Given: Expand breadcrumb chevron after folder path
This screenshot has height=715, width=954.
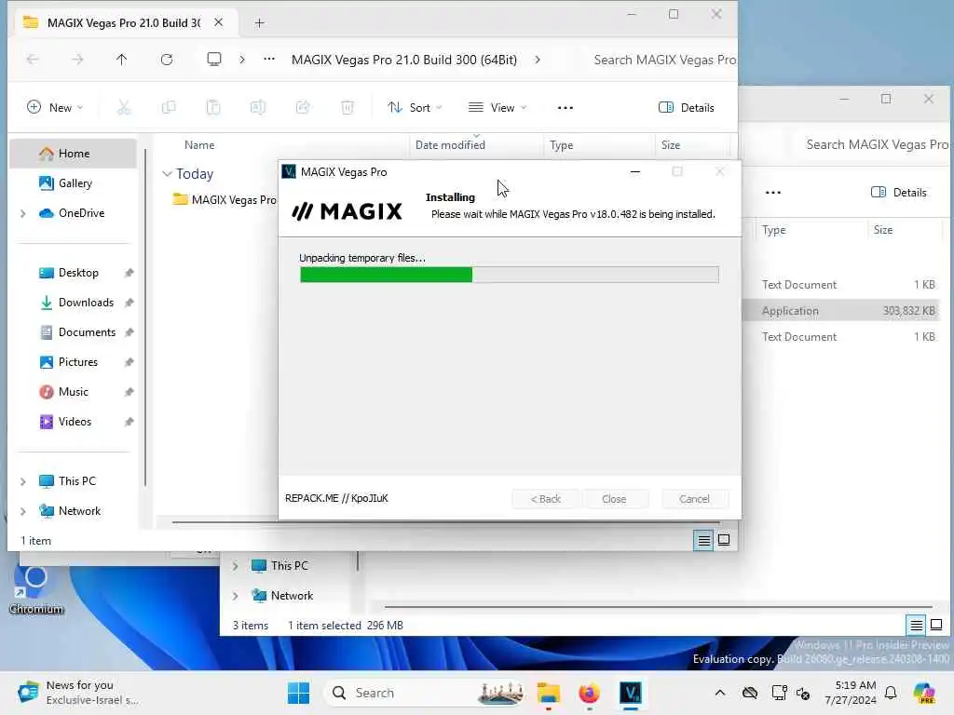Looking at the screenshot, I should click(538, 60).
